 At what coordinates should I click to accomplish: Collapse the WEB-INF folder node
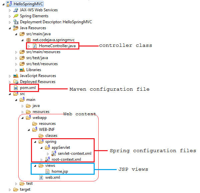point(29,130)
